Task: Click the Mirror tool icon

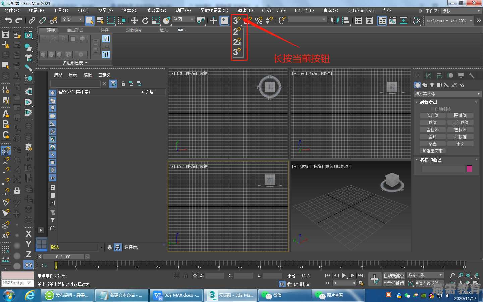Action: tap(335, 20)
